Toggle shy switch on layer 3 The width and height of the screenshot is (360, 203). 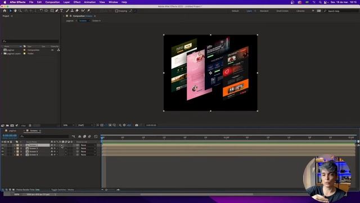(52, 152)
